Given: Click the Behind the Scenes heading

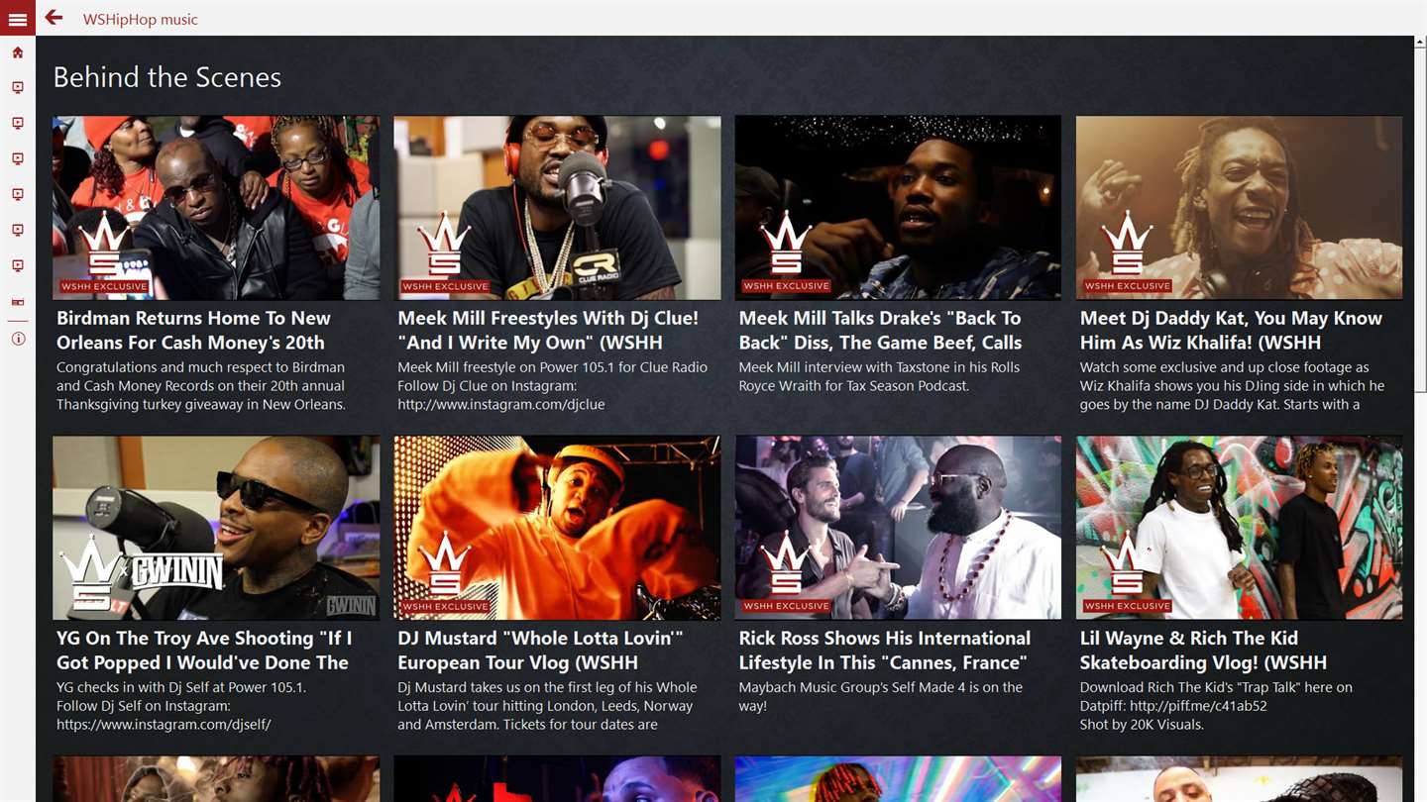Looking at the screenshot, I should point(167,77).
